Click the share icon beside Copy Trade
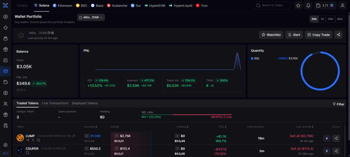The width and height of the screenshot is (350, 157). click(338, 35)
